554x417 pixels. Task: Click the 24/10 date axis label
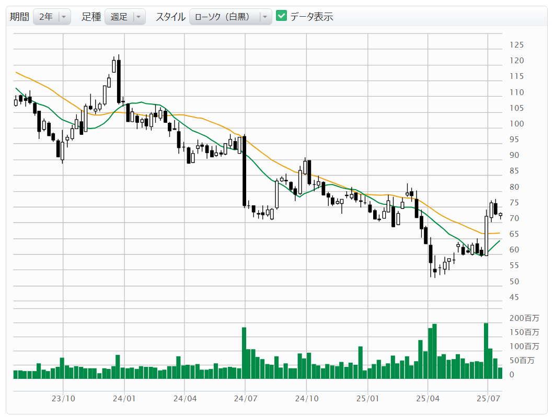307,399
